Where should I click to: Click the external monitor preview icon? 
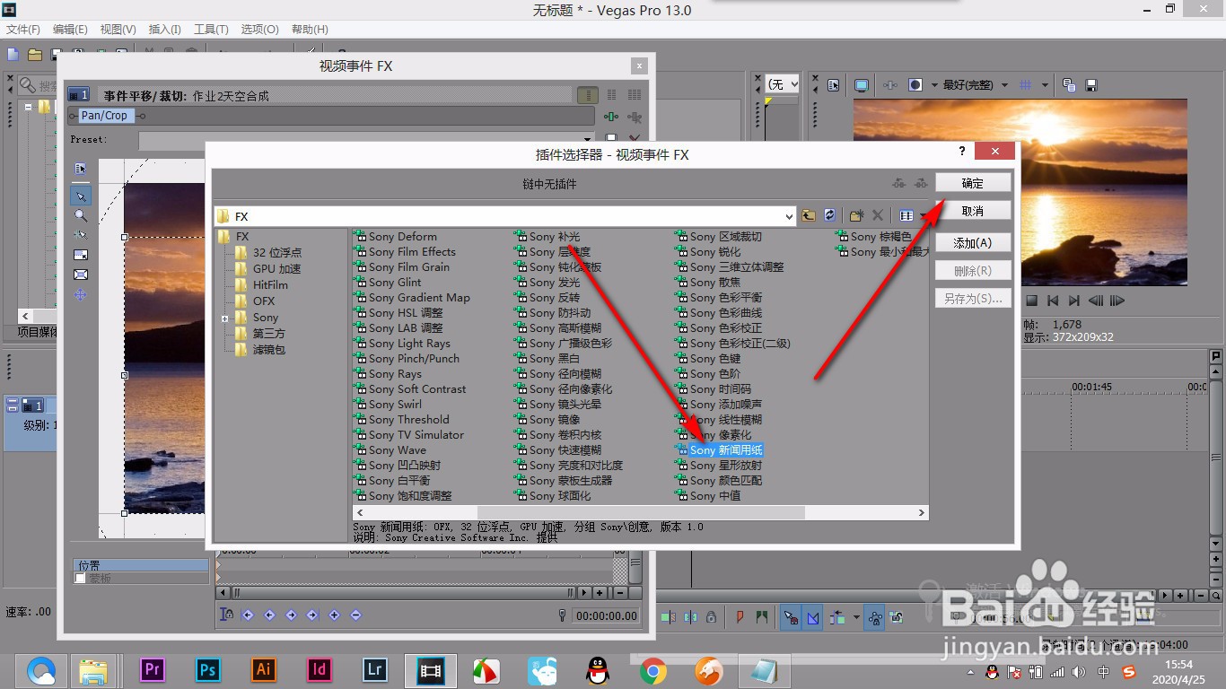tap(862, 85)
